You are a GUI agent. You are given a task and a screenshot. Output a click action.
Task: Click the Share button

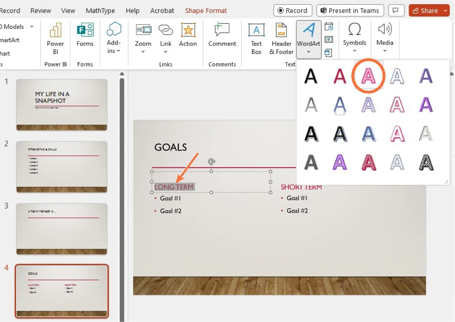[x=425, y=10]
